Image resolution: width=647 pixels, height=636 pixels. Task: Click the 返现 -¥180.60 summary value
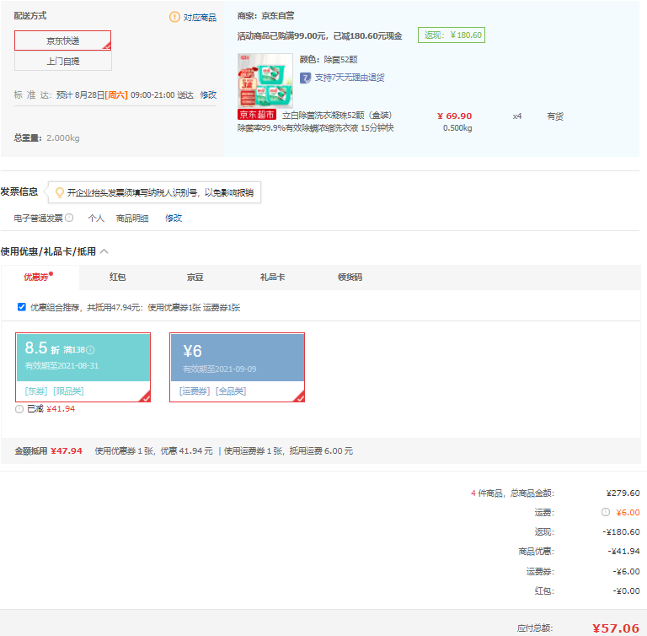(x=621, y=532)
